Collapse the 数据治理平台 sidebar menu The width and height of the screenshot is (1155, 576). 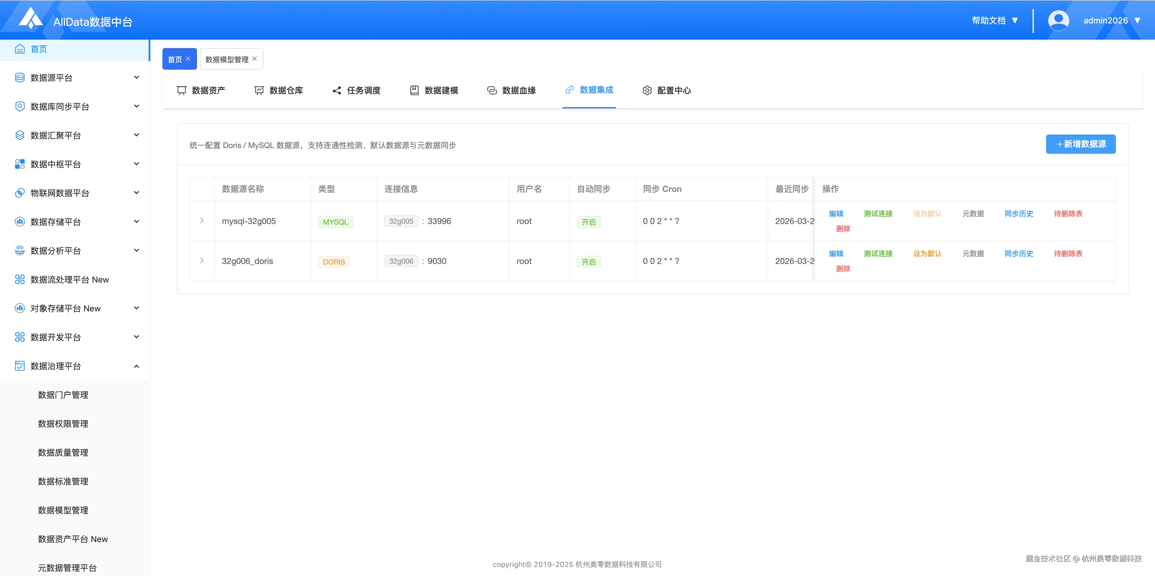point(136,366)
